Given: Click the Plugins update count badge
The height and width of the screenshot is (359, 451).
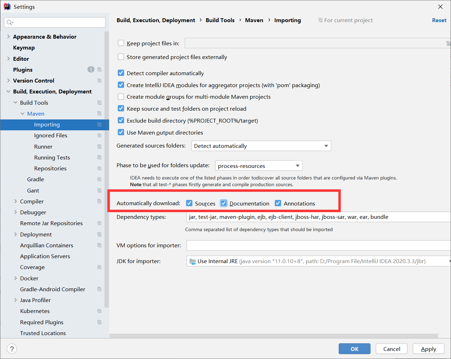Looking at the screenshot, I should click(91, 70).
